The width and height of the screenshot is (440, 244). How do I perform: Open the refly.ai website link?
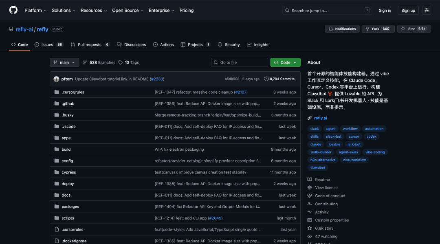(x=320, y=118)
